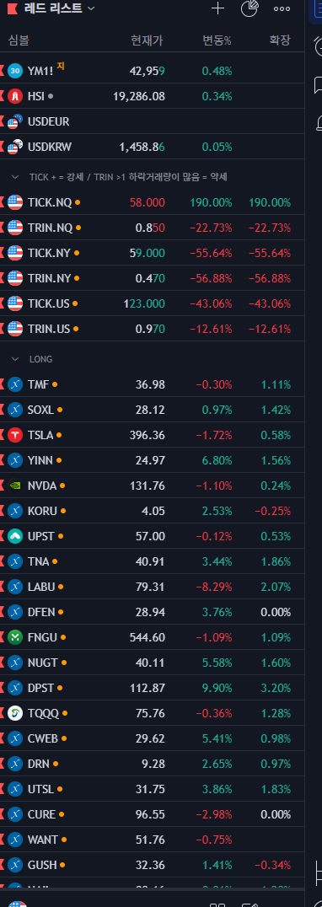The width and height of the screenshot is (322, 907).
Task: Toggle the red flag on TICK.NQ row
Action: point(2,202)
